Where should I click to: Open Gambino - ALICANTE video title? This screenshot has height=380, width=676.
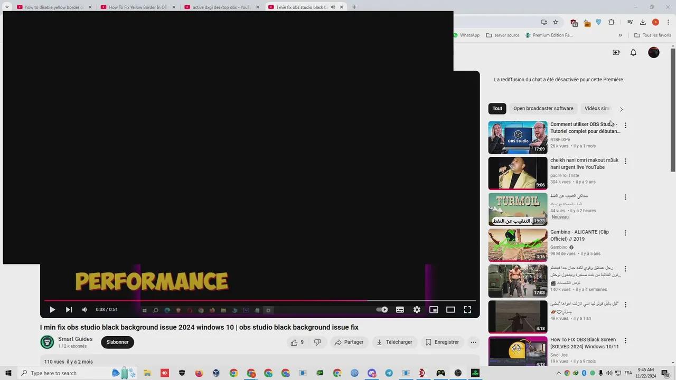579,235
